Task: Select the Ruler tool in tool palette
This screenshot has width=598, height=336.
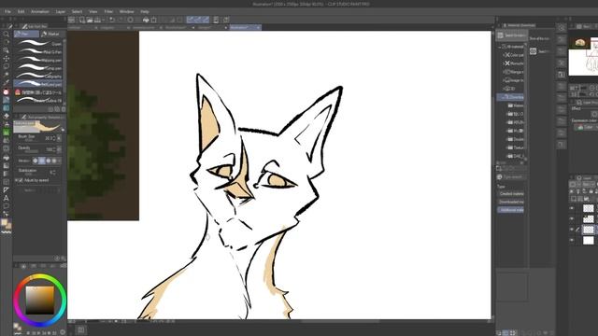Action: coord(7,189)
